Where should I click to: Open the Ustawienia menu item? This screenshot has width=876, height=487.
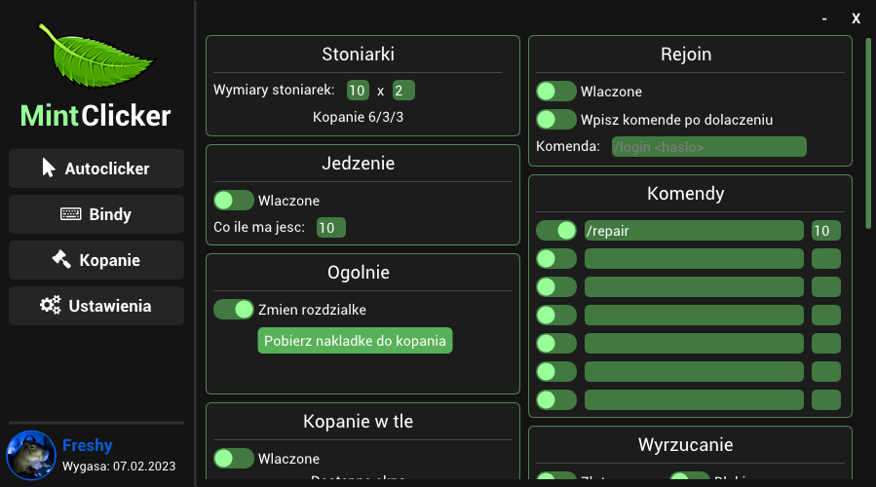(96, 306)
